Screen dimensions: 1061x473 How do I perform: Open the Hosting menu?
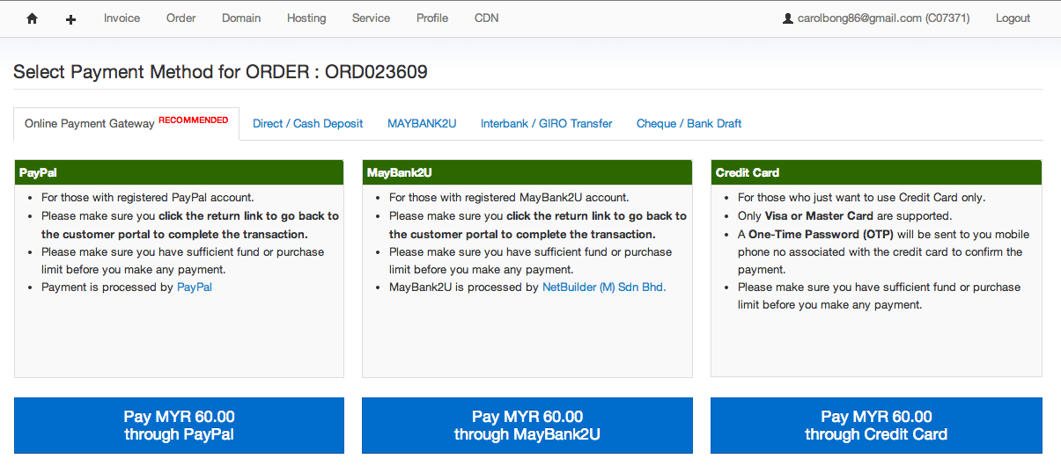[306, 18]
